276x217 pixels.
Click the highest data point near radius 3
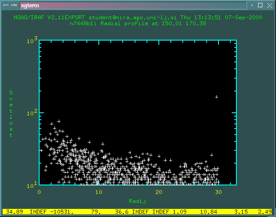pos(59,121)
